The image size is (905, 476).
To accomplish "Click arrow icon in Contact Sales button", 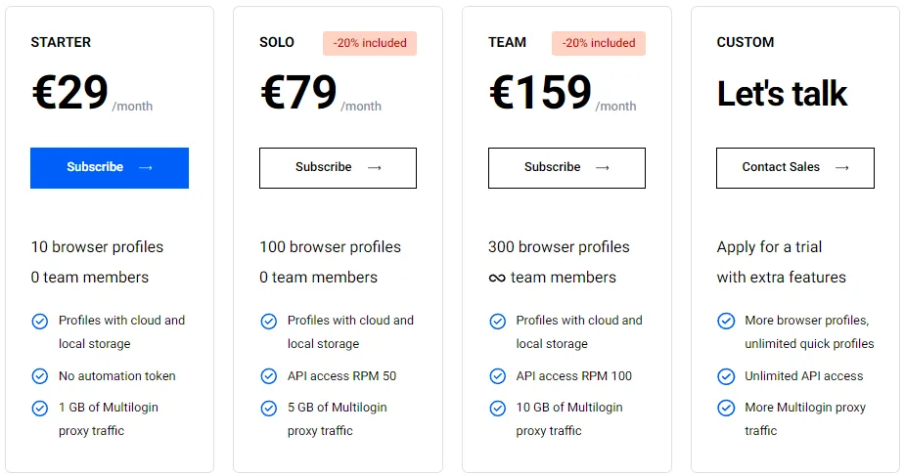I will 842,168.
